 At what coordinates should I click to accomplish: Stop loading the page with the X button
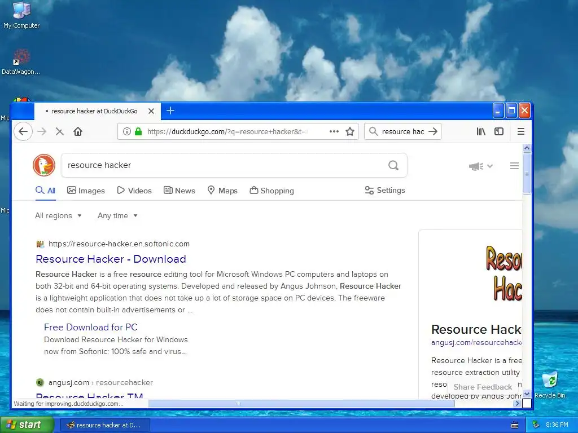point(60,131)
